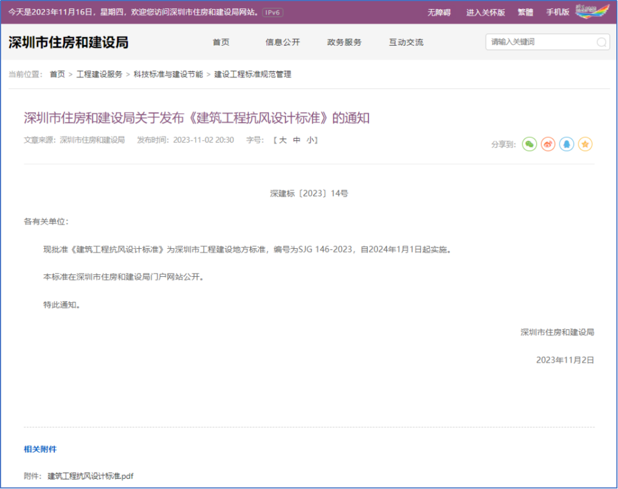This screenshot has height=489, width=618.
Task: Open 科技标准与建设节能 breadcrumb link
Action: click(168, 74)
